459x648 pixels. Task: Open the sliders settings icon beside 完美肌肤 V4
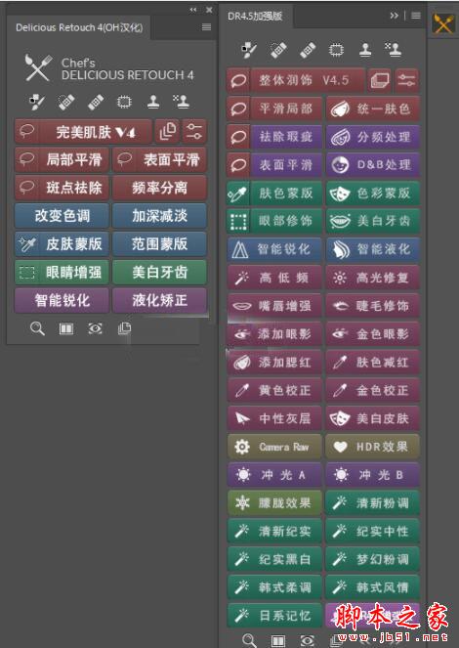[x=194, y=132]
